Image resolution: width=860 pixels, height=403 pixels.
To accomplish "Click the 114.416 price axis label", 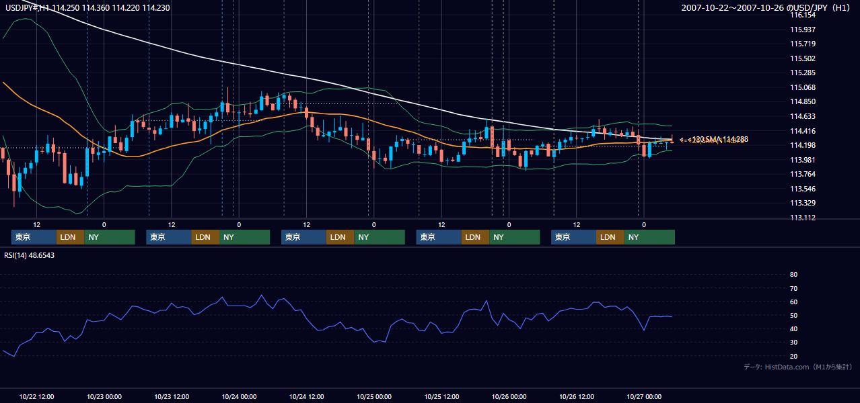I will pyautogui.click(x=802, y=131).
